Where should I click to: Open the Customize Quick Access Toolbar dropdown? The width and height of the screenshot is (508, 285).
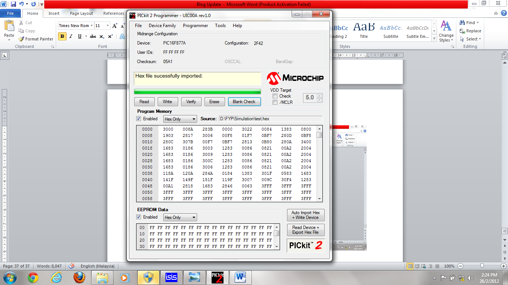pyautogui.click(x=41, y=4)
